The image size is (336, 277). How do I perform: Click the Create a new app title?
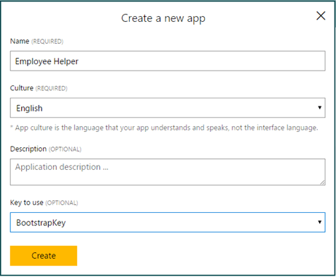pos(163,18)
